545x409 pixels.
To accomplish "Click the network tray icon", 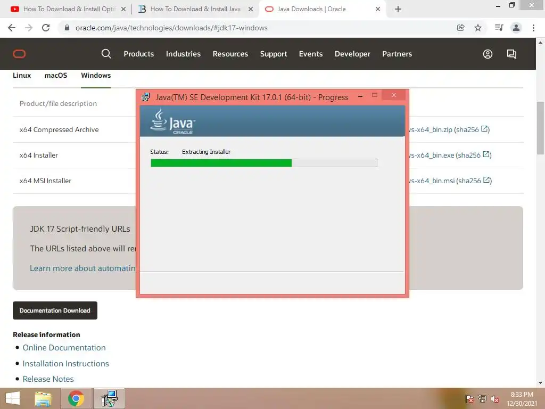I will (x=482, y=399).
